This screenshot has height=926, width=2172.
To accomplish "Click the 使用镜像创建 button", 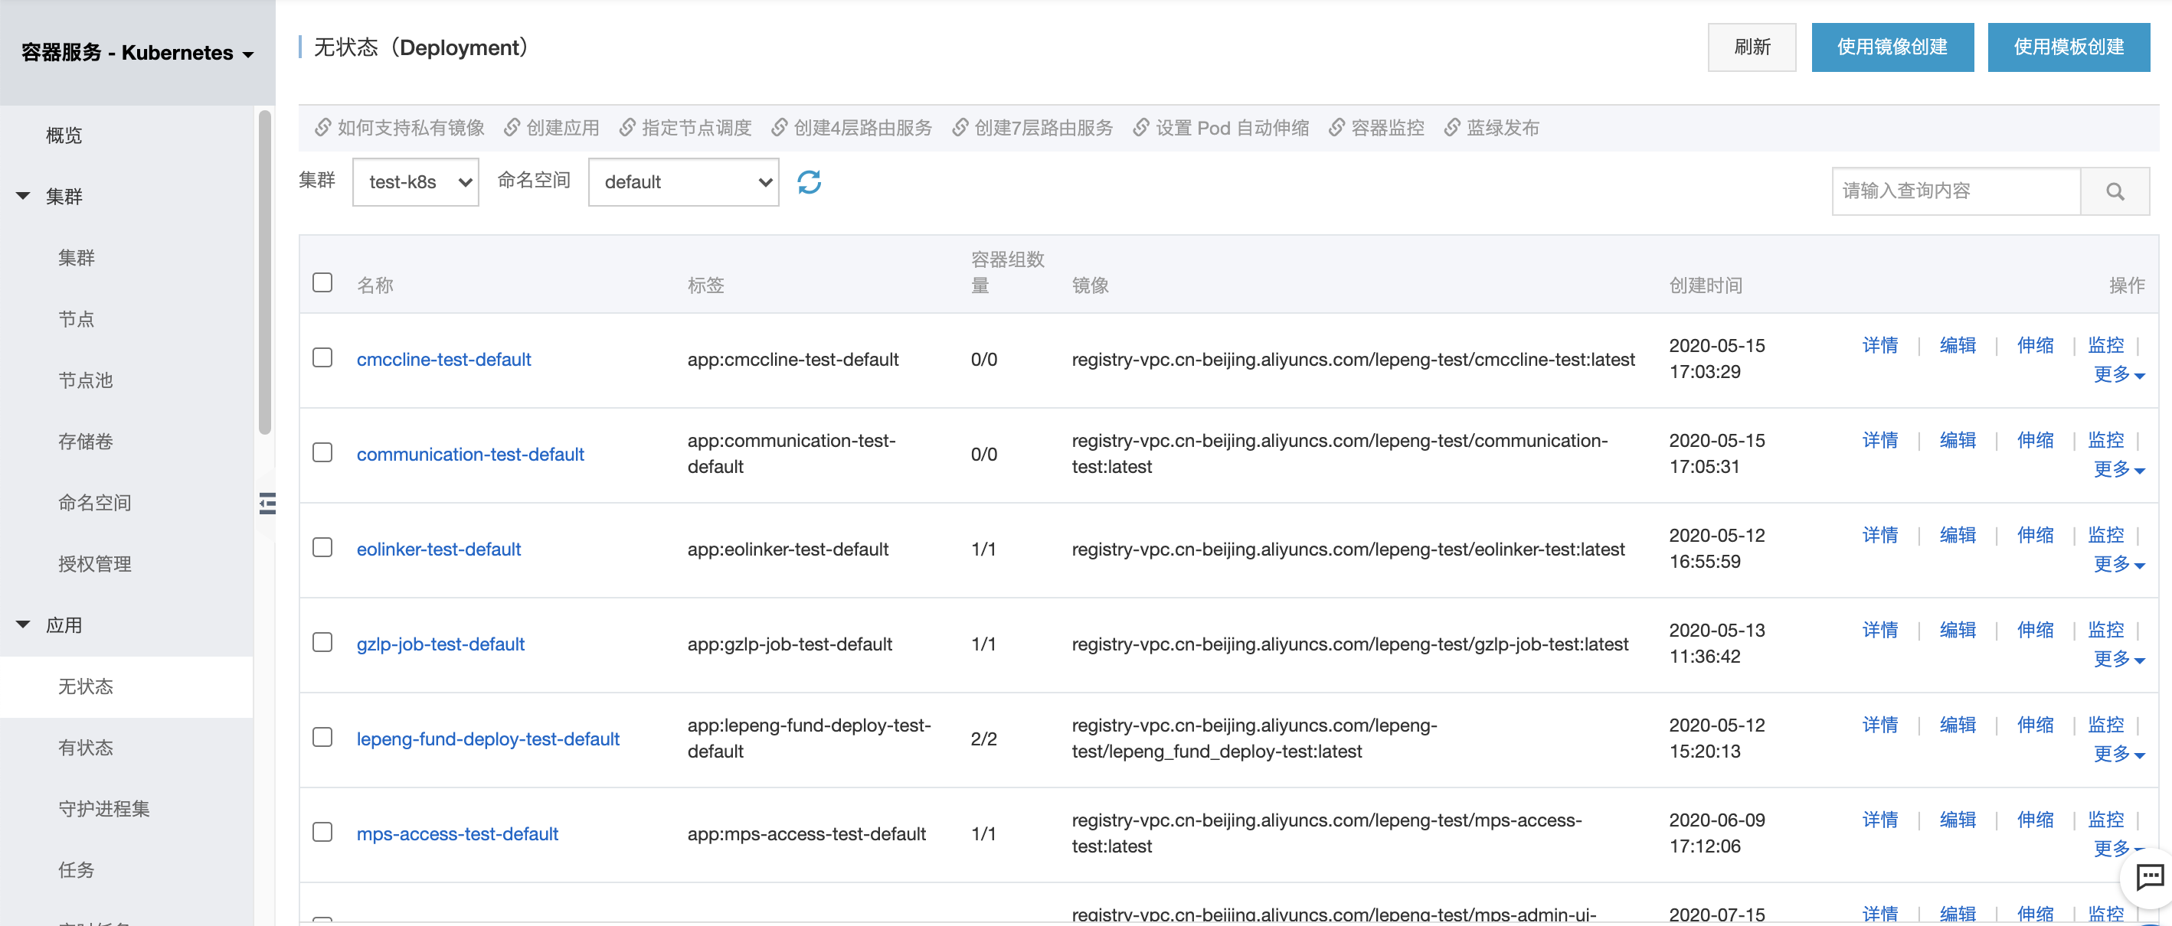I will pos(1891,47).
